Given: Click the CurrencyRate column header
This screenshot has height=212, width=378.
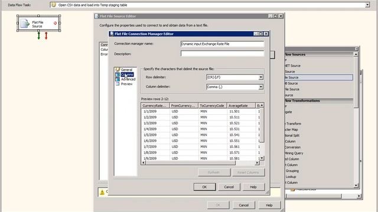Looking at the screenshot, I should click(155, 106).
